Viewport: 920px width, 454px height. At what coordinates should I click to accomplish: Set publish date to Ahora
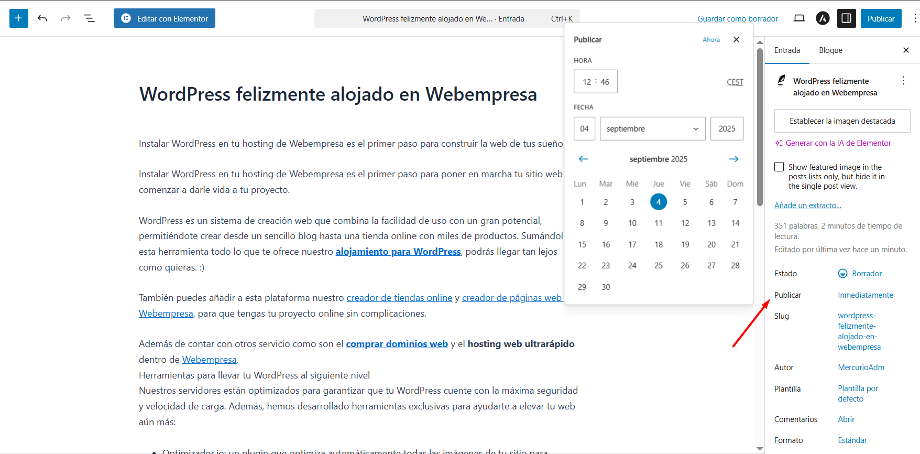711,39
